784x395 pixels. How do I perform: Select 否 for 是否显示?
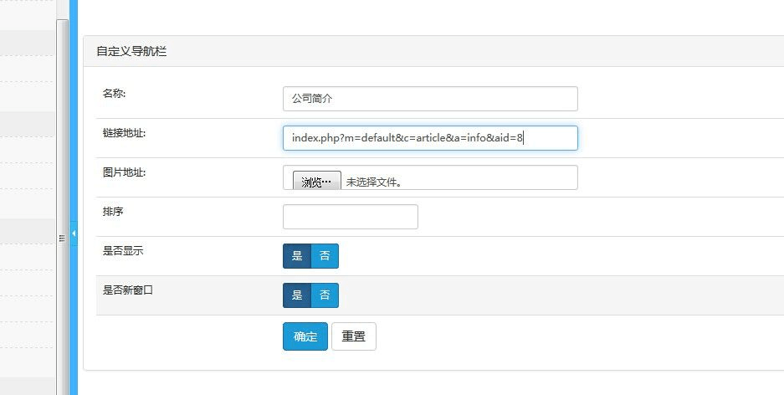point(325,256)
